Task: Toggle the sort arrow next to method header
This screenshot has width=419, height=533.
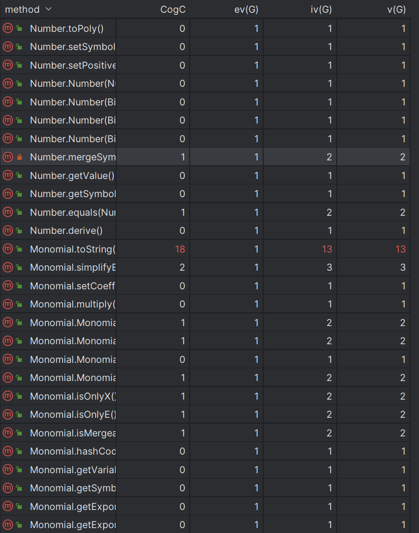Action: (48, 9)
